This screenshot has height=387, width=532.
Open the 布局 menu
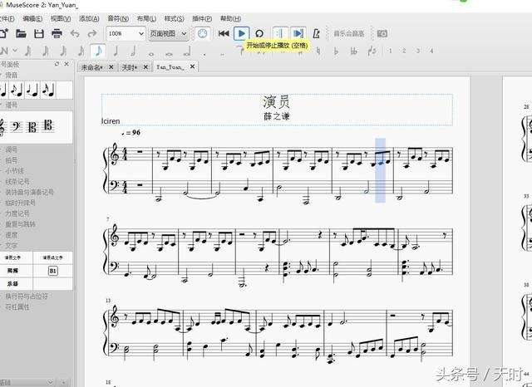click(146, 18)
